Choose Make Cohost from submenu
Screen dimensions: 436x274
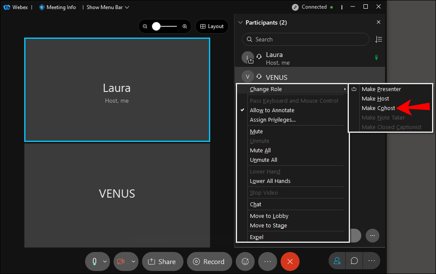[378, 108]
